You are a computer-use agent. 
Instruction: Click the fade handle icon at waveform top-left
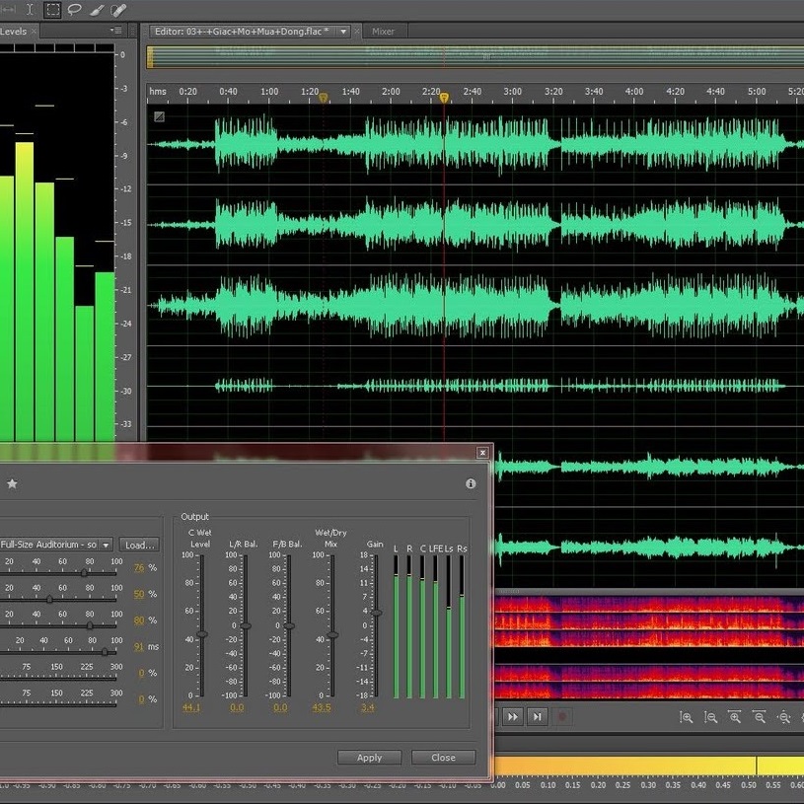click(x=160, y=117)
